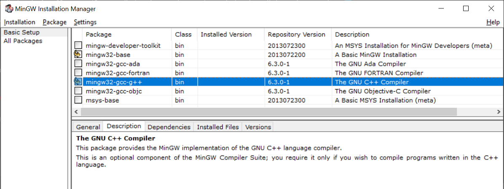Switch to the Dependencies tab
The height and width of the screenshot is (189, 504).
pos(169,127)
